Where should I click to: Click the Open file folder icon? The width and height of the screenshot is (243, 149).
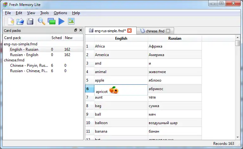point(20,21)
